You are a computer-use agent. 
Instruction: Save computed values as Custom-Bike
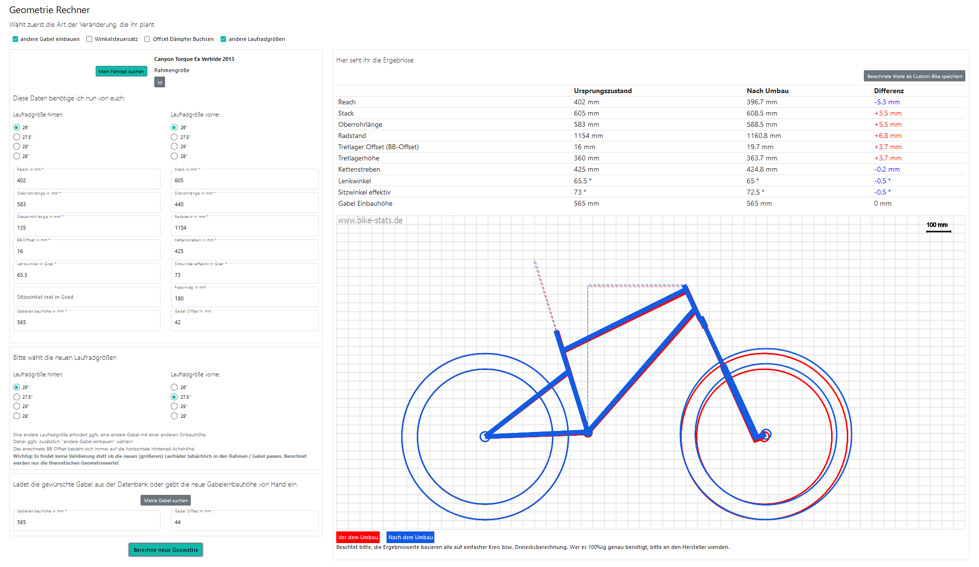[915, 76]
